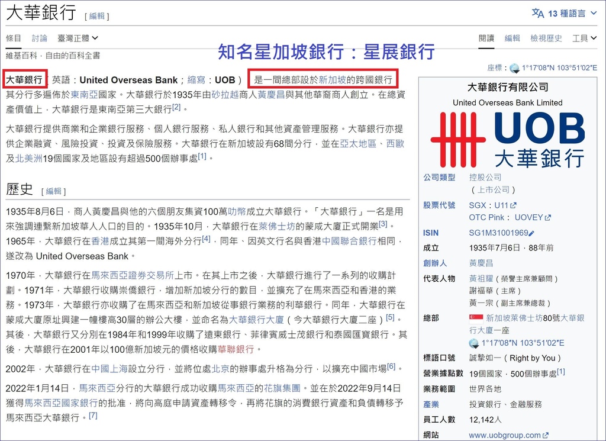Click citation reference [6]
Viewport: 606px width, 441px height.
(x=391, y=366)
